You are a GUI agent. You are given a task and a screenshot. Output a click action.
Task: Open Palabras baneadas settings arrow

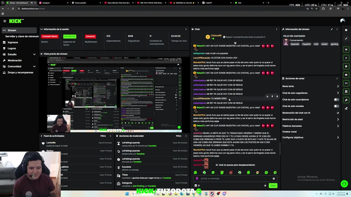(x=338, y=126)
